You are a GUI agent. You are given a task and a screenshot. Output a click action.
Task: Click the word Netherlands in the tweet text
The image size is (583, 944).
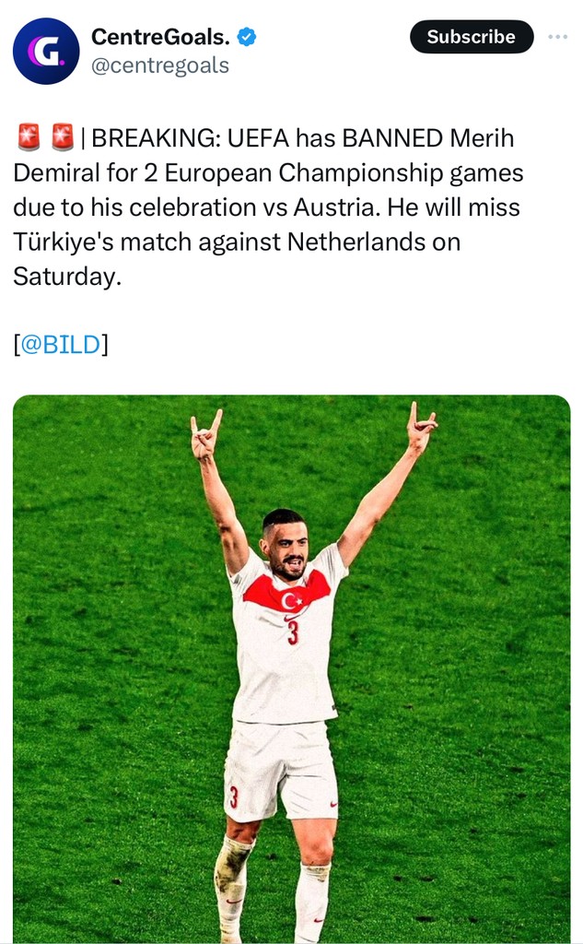click(373, 242)
